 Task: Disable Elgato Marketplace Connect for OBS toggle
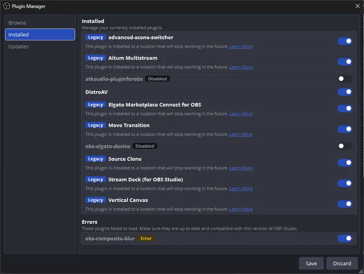pos(345,108)
